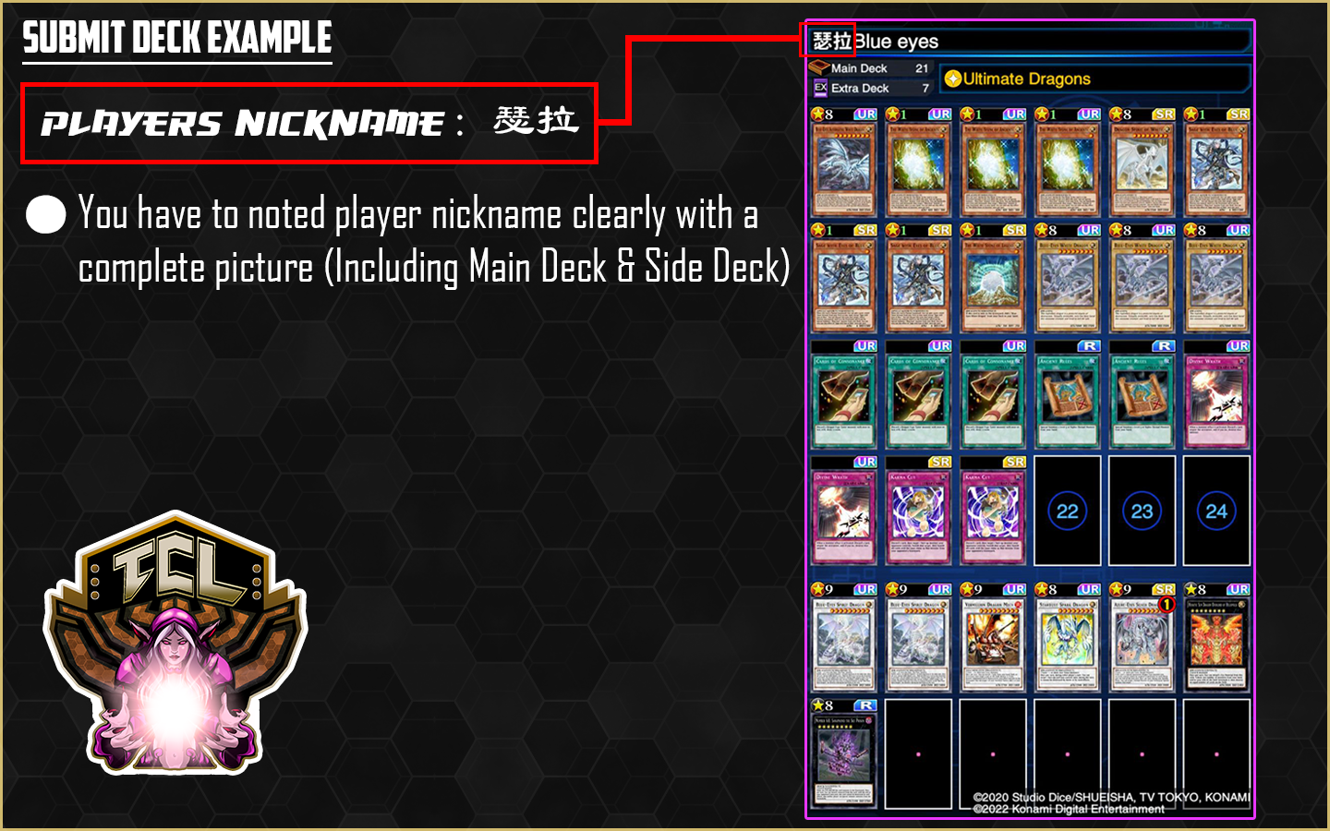Open the Vermillion Dragon Mech card
Image resolution: width=1330 pixels, height=831 pixels.
point(993,638)
